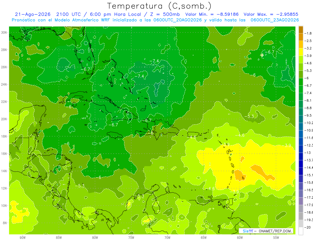This screenshot has height=241, width=313.
Task: Click the -9.5 colorbar scale label
Action: [x=309, y=115]
